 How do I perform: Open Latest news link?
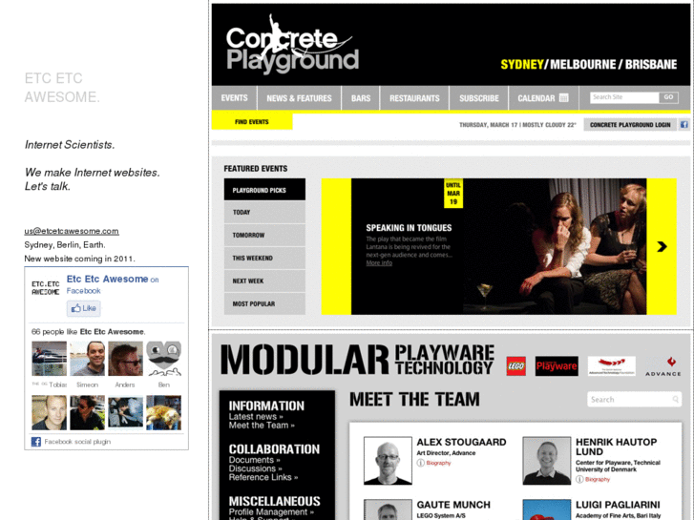point(256,416)
